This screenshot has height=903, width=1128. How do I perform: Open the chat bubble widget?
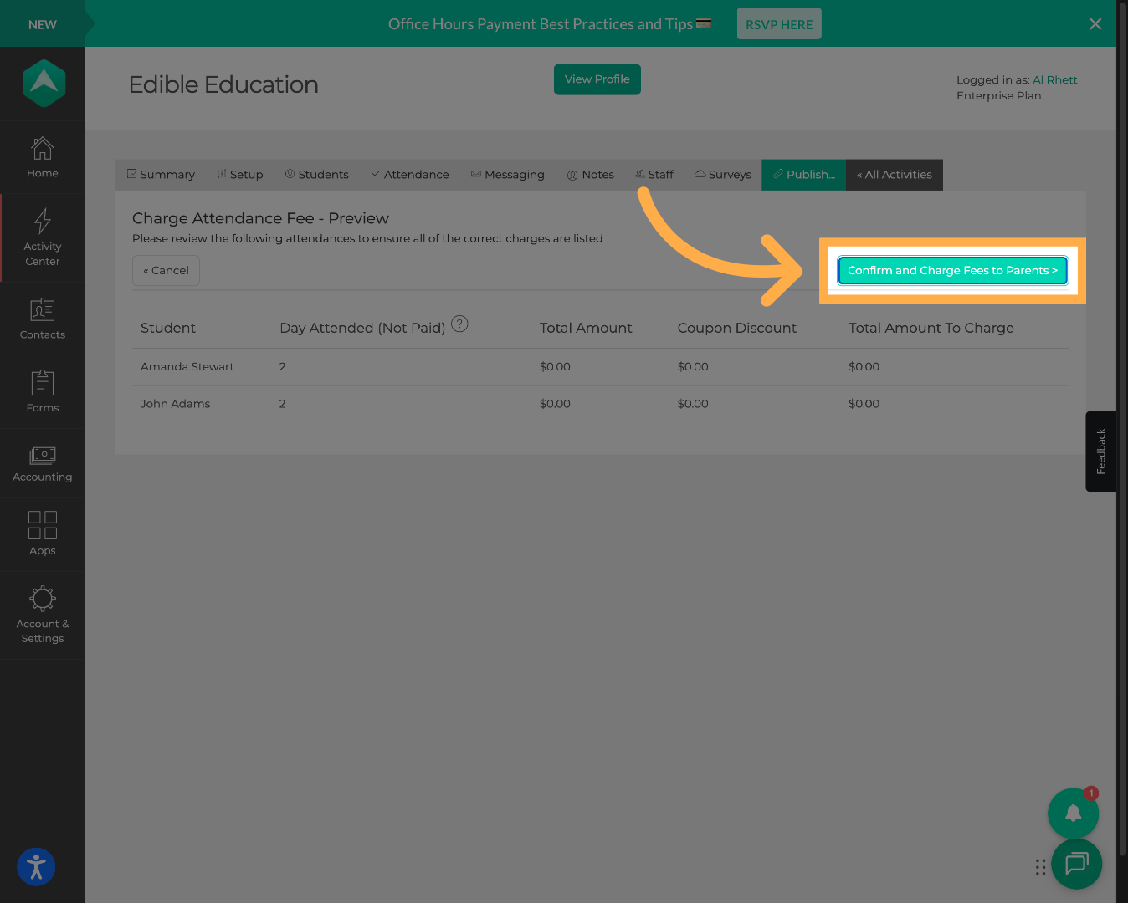pos(1076,864)
